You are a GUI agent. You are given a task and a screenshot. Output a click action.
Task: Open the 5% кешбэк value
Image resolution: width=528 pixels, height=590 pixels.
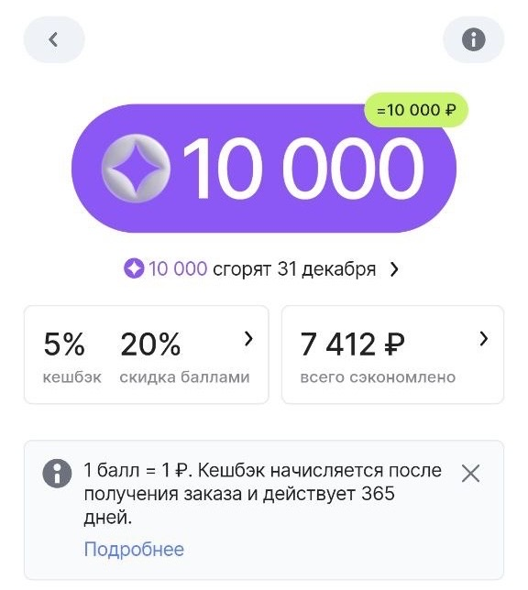pos(64,344)
